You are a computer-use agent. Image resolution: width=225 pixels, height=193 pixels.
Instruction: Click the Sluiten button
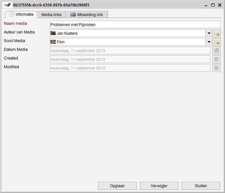coord(201,186)
